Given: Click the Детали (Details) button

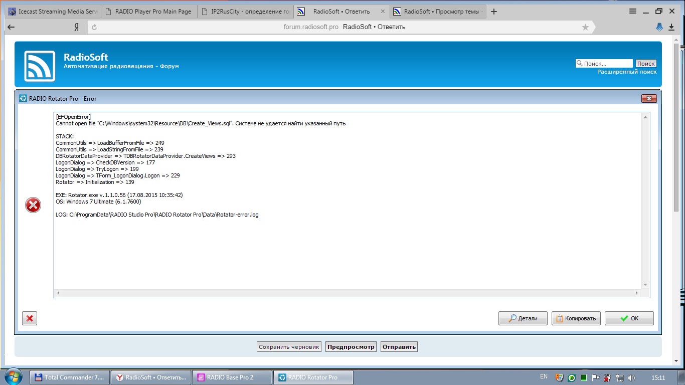Looking at the screenshot, I should [523, 318].
